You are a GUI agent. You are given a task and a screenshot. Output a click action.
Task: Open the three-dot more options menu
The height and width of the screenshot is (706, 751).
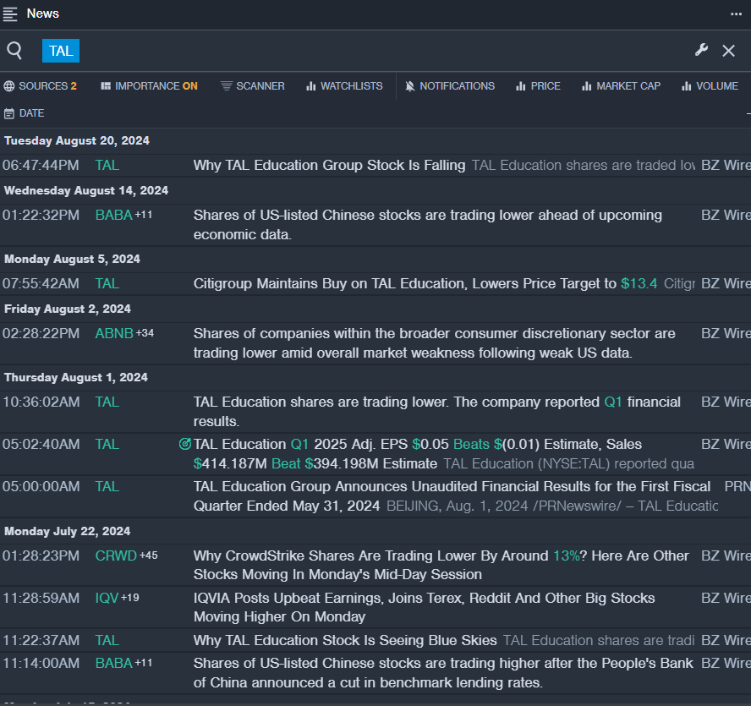(736, 14)
